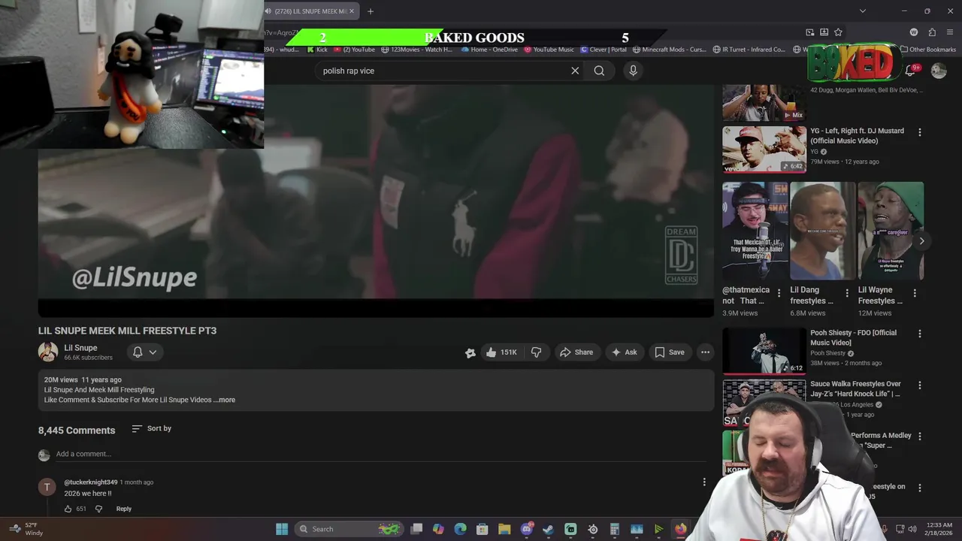962x541 pixels.
Task: Open Pooh Shiesty FDO video title
Action: click(853, 337)
